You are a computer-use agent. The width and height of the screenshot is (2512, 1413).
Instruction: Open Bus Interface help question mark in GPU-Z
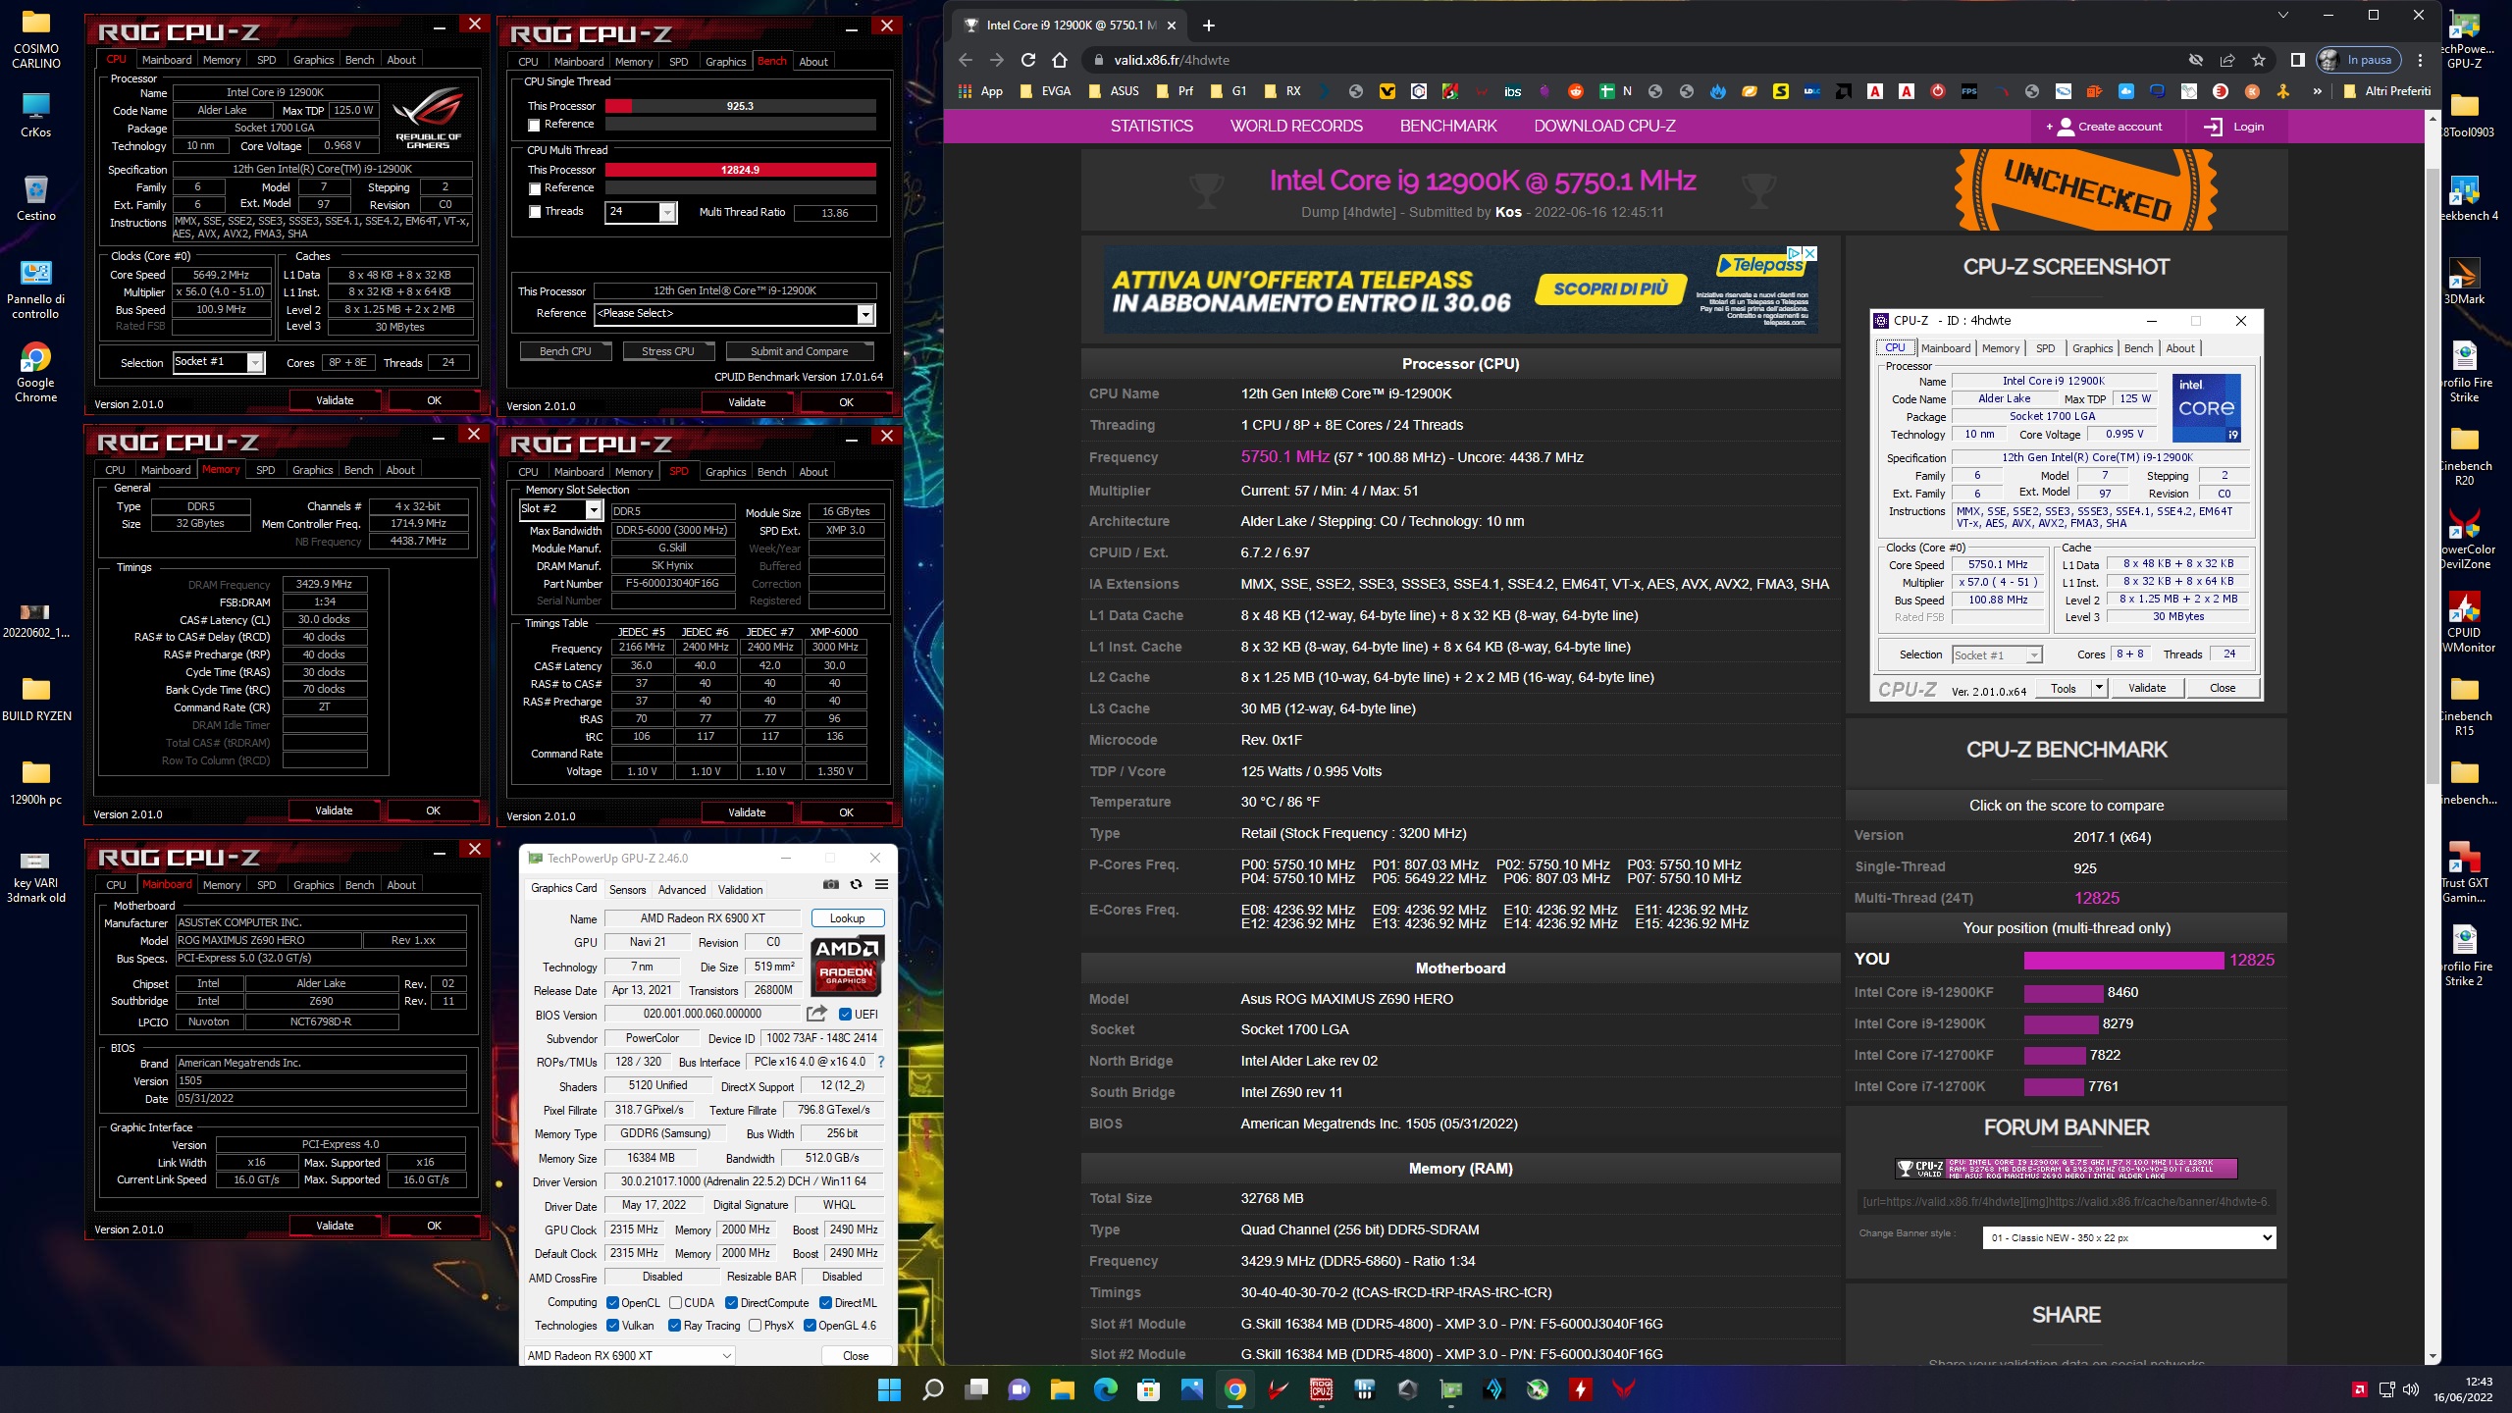880,1062
